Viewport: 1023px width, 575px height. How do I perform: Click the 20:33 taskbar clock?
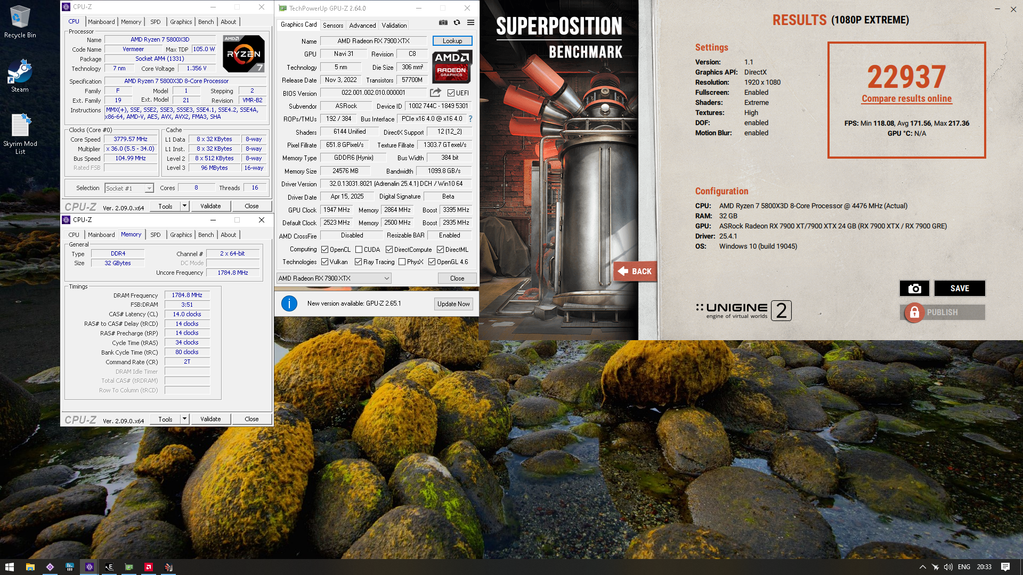coord(984,567)
